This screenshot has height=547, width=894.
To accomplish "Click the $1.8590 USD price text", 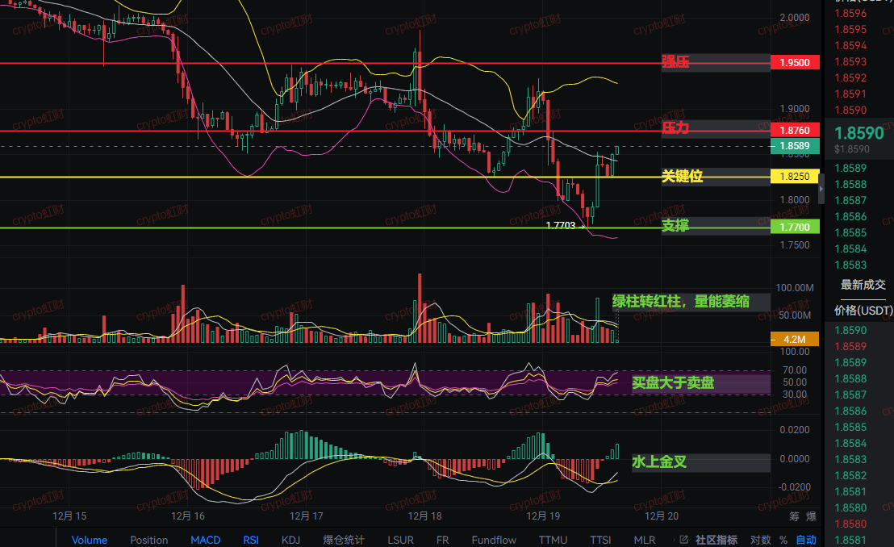I will [x=852, y=149].
